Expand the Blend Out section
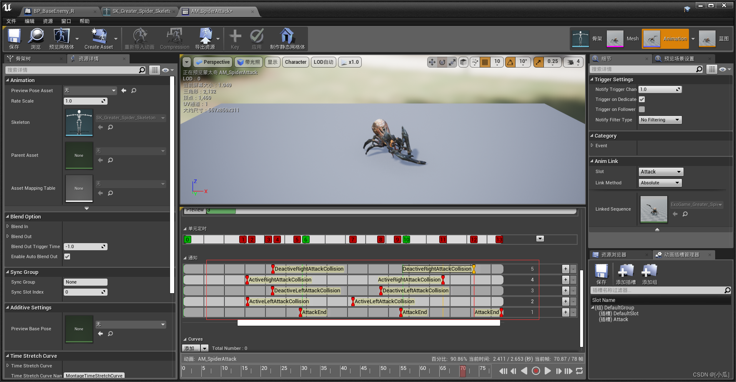Viewport: 736px width, 382px height. 8,236
